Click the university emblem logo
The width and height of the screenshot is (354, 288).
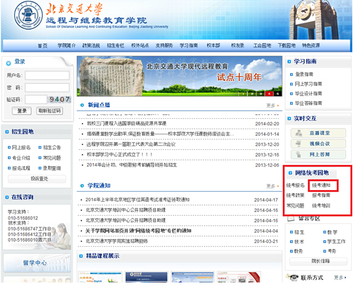click(x=28, y=16)
